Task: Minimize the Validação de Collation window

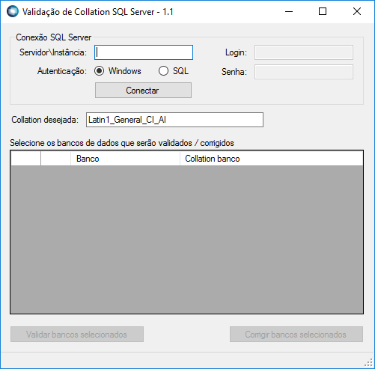Action: (289, 11)
